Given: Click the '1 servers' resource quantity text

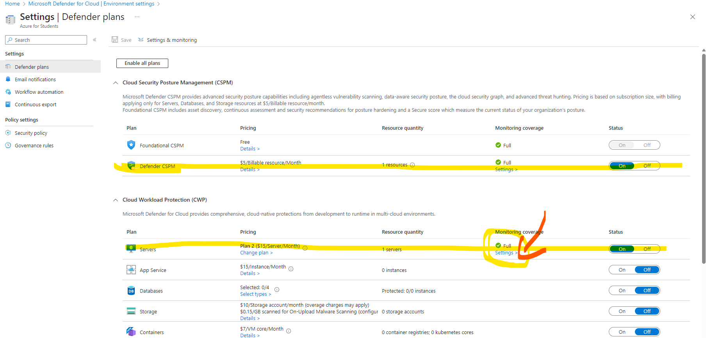Looking at the screenshot, I should point(392,249).
